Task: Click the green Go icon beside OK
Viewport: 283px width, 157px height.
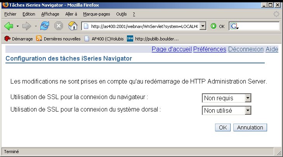Action: point(214,26)
